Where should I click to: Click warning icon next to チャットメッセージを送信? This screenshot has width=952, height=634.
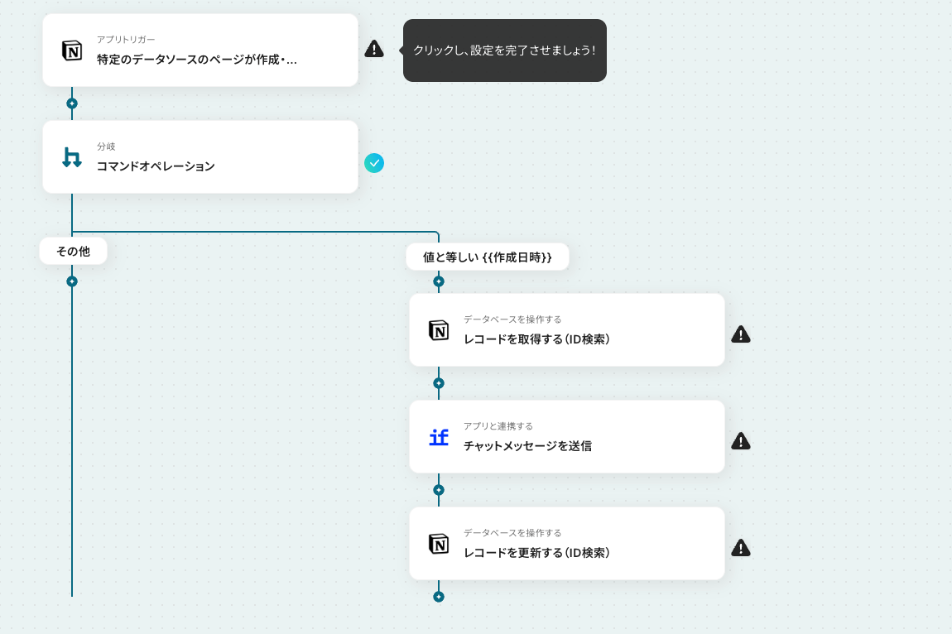pos(741,441)
